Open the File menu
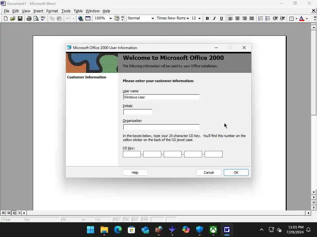The width and height of the screenshot is (317, 237). [x=7, y=11]
